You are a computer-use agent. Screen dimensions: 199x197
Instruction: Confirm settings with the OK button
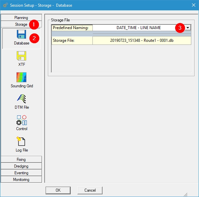coord(58,190)
